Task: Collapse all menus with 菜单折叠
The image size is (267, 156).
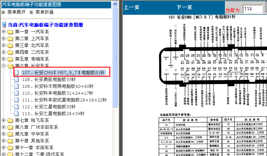Action: coord(45,12)
